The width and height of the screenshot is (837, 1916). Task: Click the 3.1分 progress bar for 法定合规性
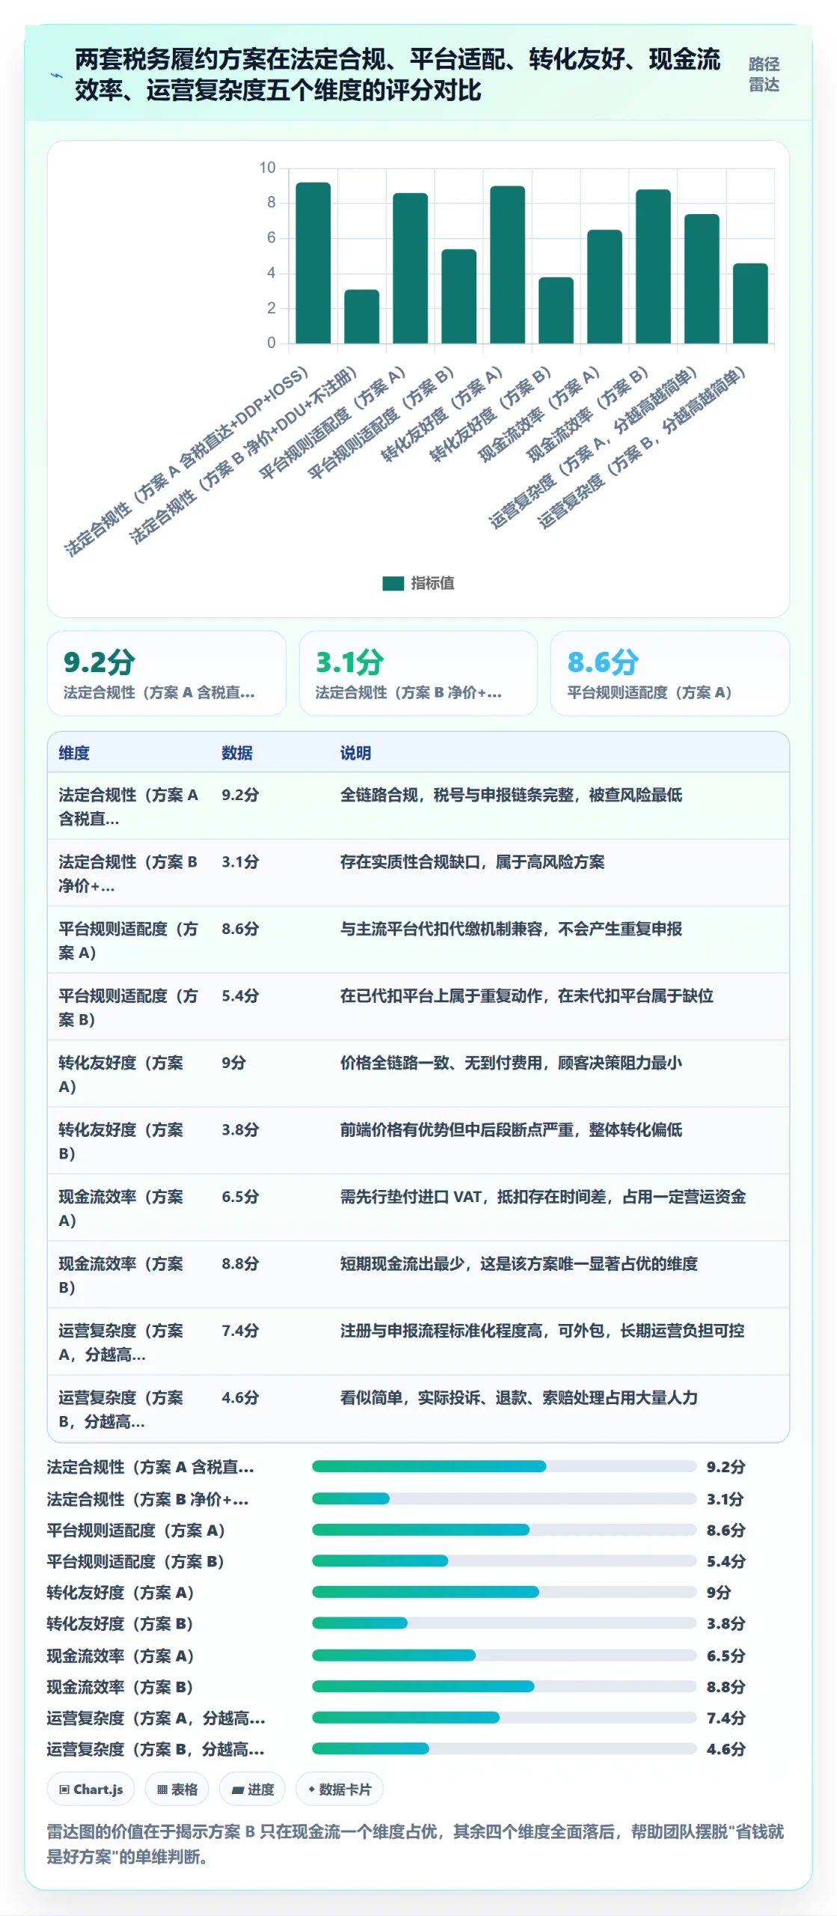(x=504, y=1498)
